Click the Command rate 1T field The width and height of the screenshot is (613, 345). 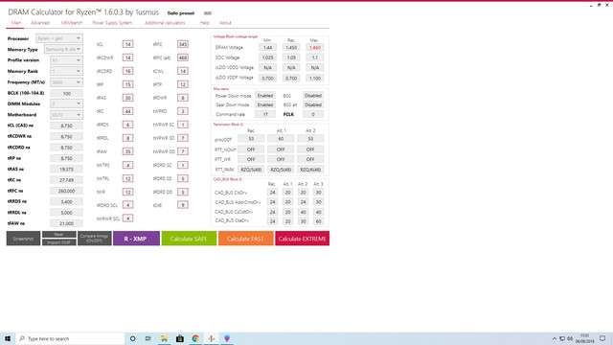[265, 114]
